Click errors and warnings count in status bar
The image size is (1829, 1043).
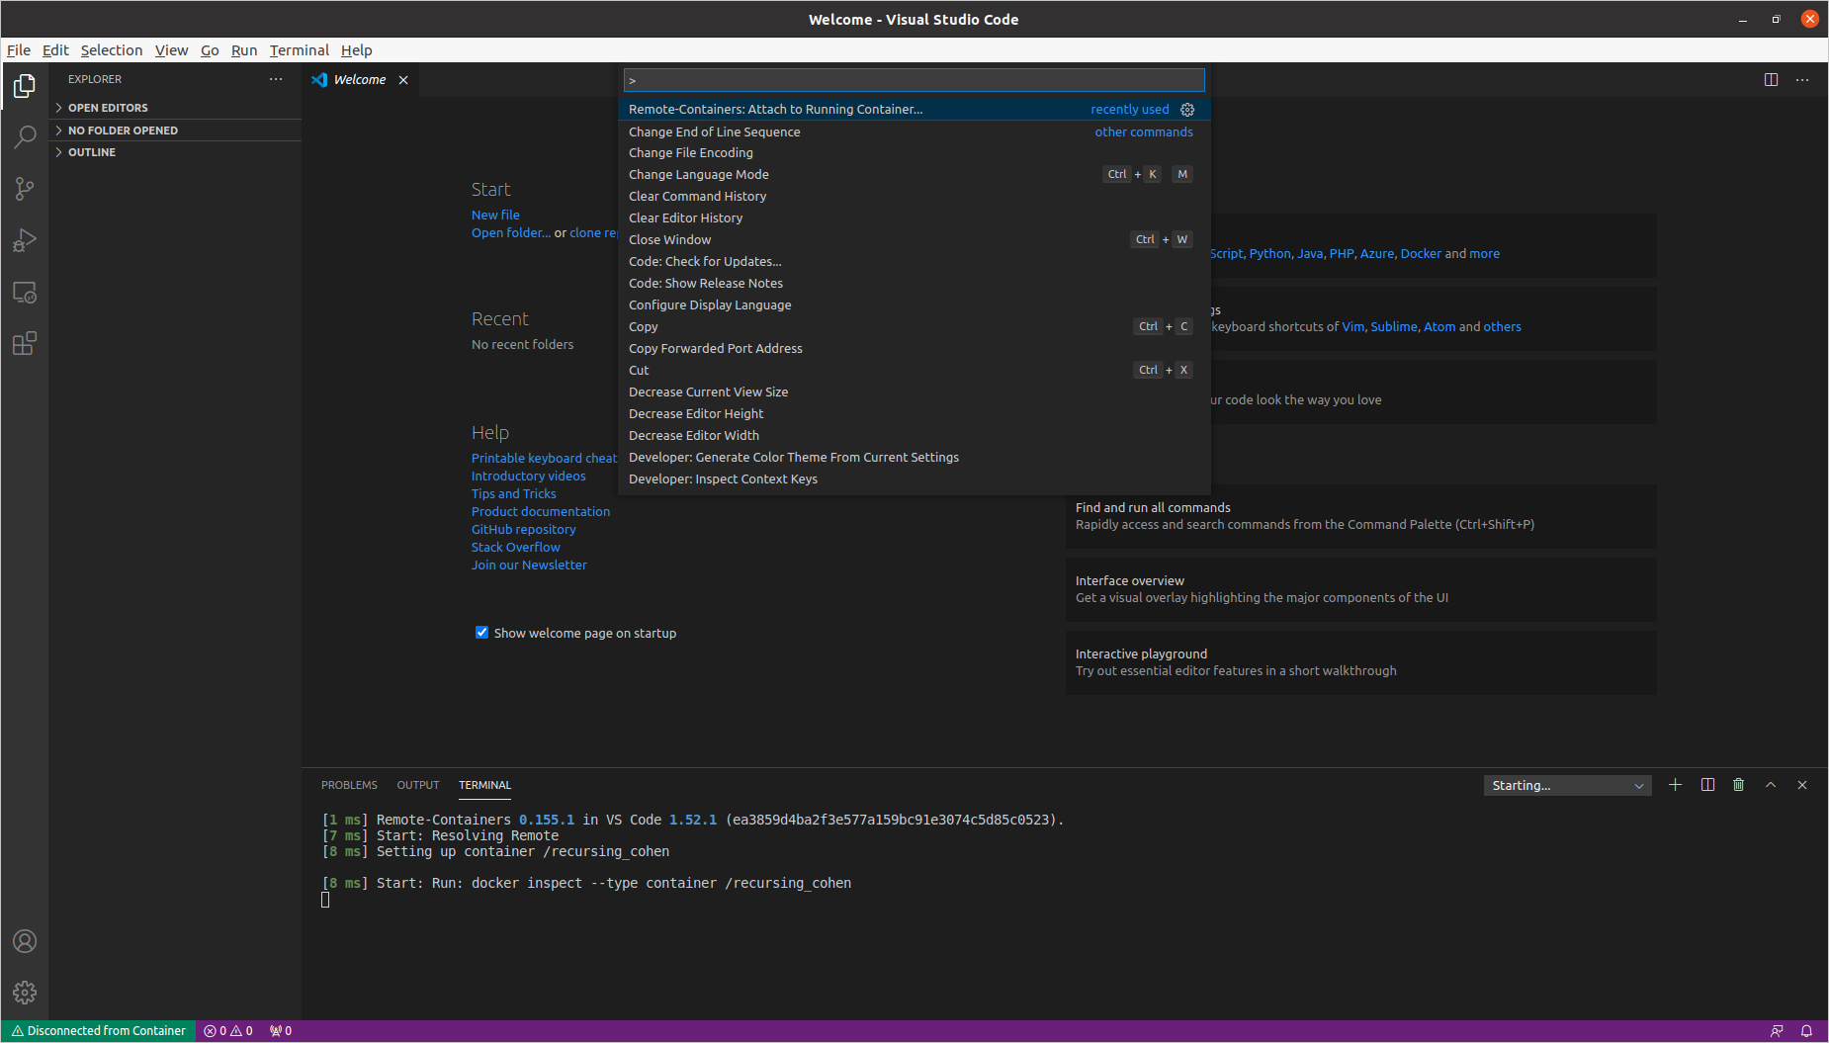pyautogui.click(x=228, y=1031)
